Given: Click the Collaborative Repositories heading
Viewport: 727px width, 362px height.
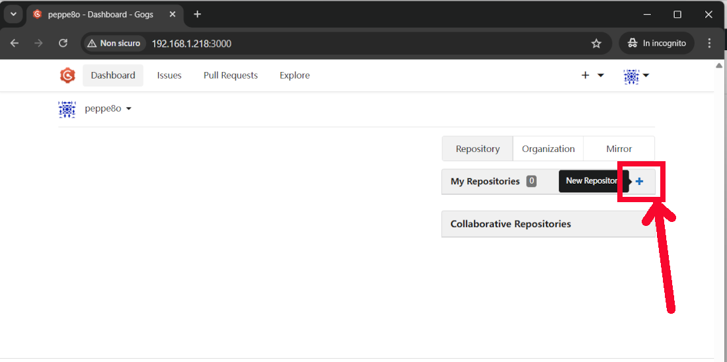Looking at the screenshot, I should pyautogui.click(x=510, y=224).
